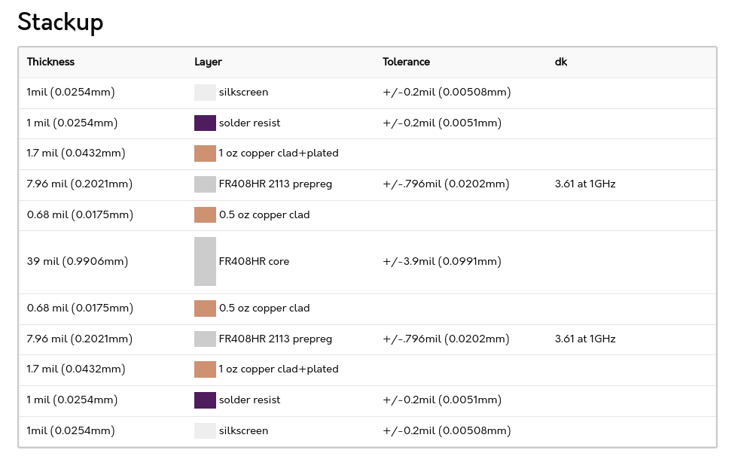Click the Stackup heading
This screenshot has width=741, height=462.
pyautogui.click(x=60, y=23)
